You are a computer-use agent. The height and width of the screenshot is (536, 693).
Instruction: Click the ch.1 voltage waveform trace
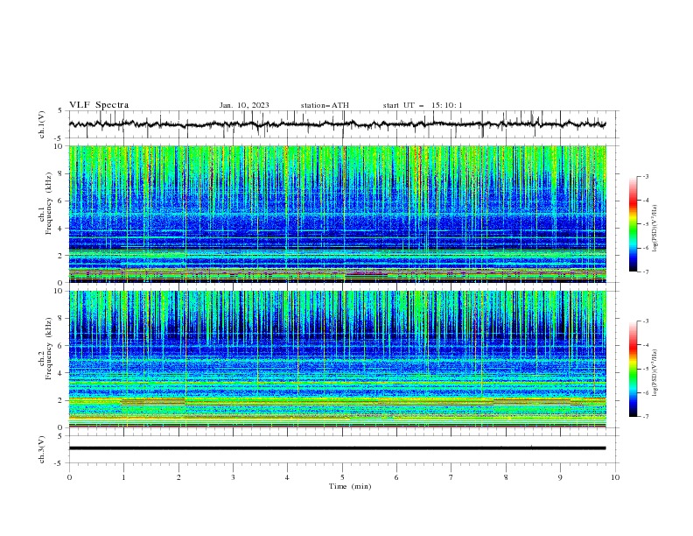pos(337,124)
